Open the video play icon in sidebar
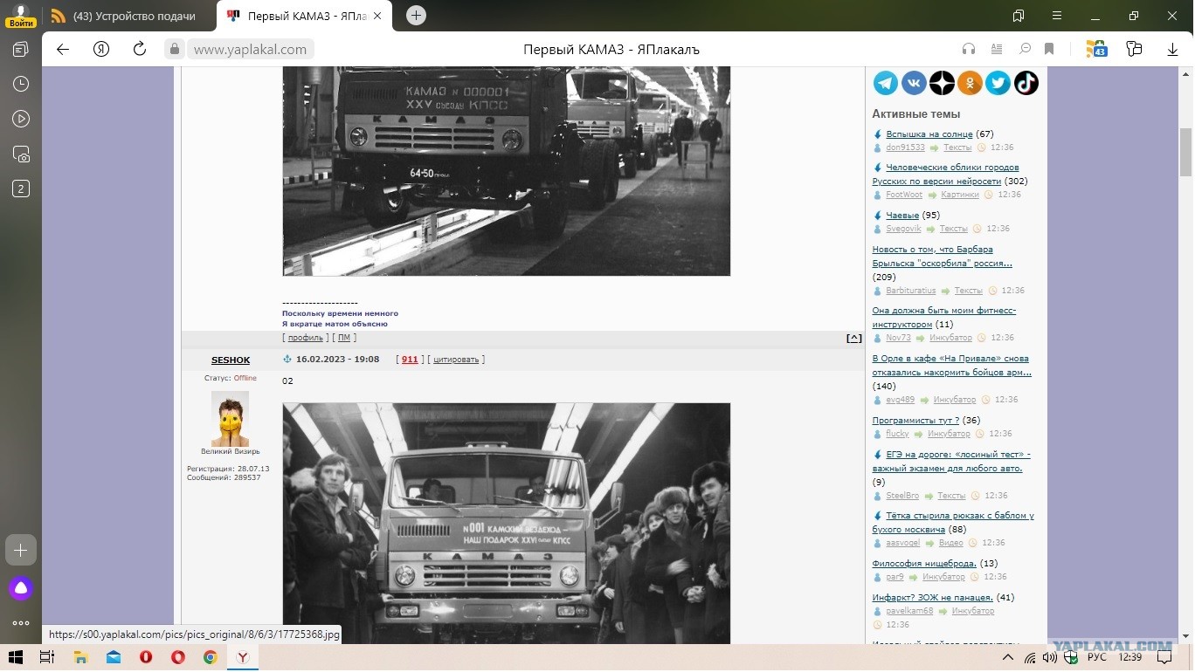The height and width of the screenshot is (672, 1195). pyautogui.click(x=21, y=119)
